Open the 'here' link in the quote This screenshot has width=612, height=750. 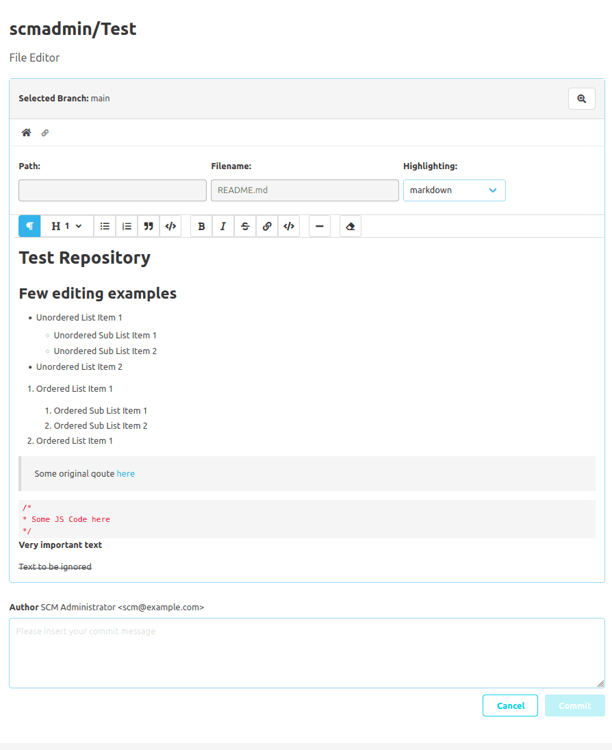click(x=125, y=473)
